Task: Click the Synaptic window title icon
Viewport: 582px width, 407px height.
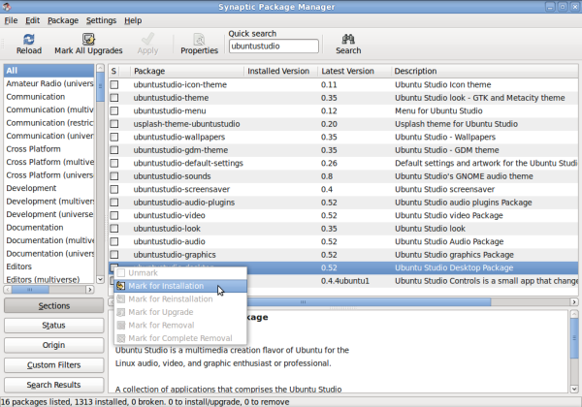Action: pos(7,7)
